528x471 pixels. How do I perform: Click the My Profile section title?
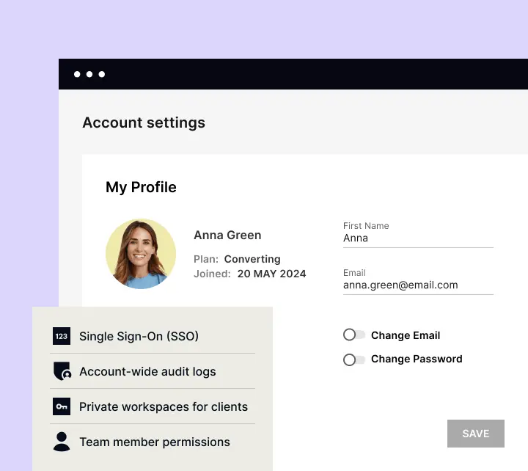coord(141,187)
